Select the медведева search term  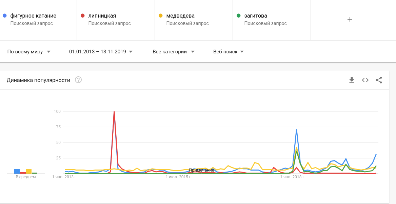(180, 16)
